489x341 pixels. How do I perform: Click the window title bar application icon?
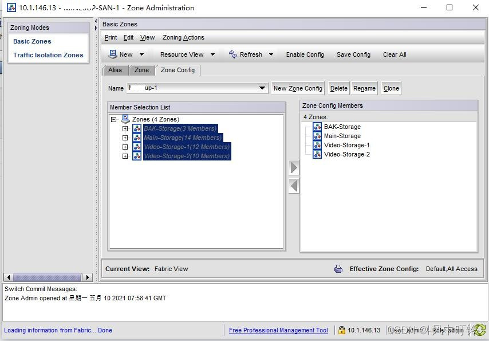click(x=11, y=7)
